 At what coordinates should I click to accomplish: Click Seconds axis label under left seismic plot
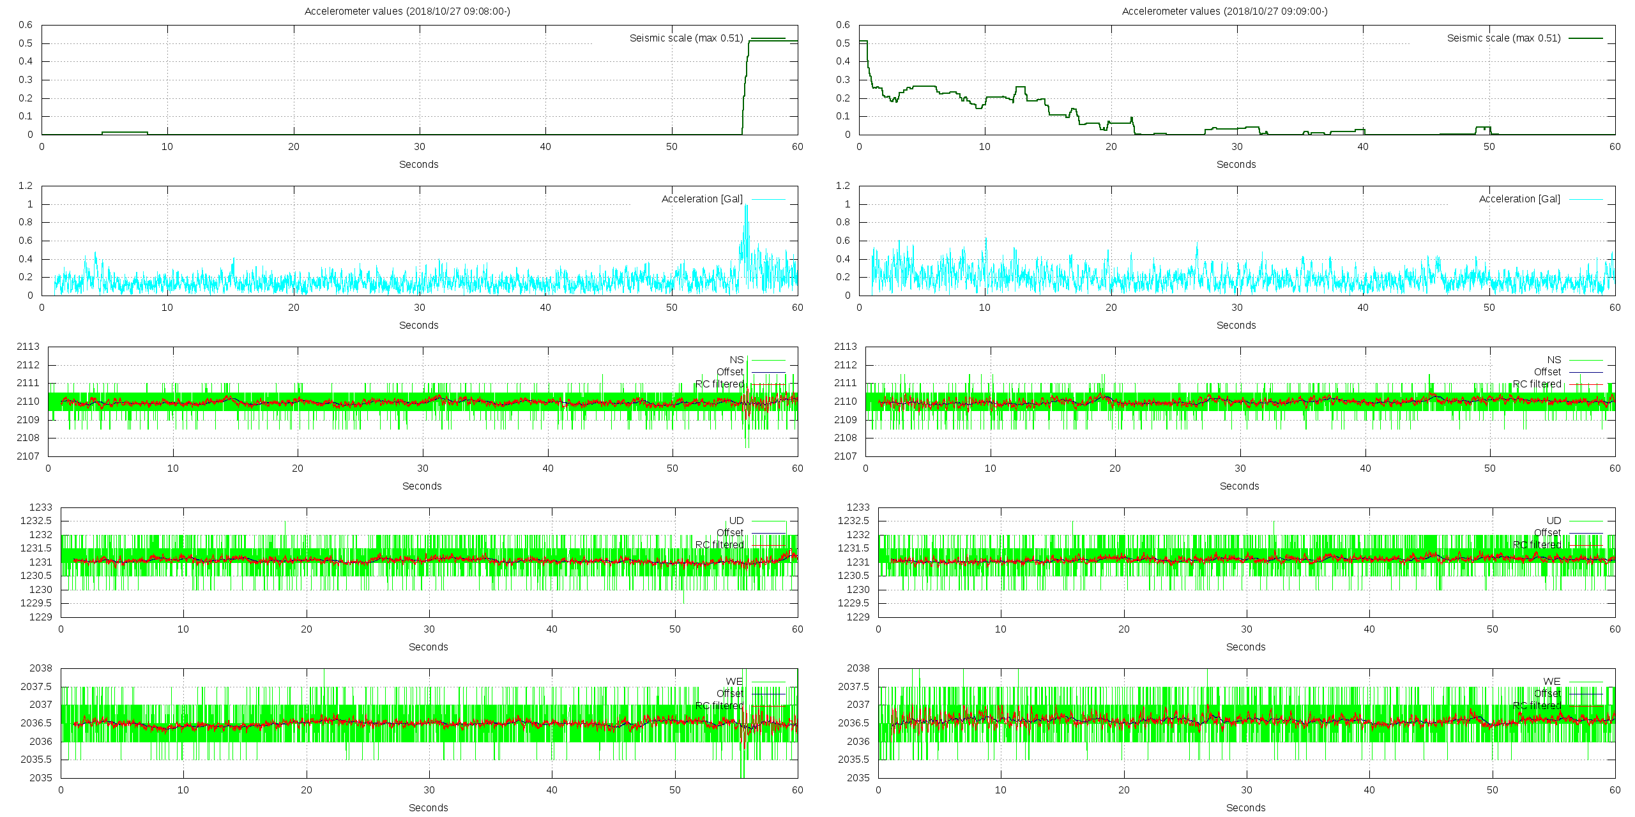[x=418, y=165]
